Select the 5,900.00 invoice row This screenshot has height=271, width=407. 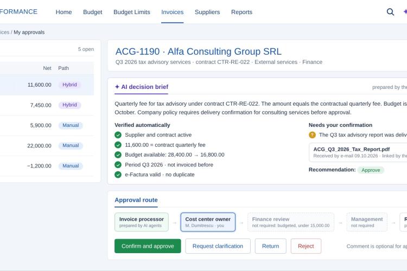coord(47,125)
